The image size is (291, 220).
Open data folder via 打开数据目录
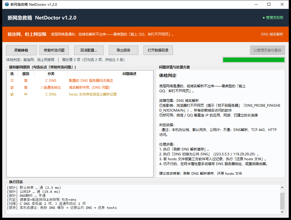(158, 50)
